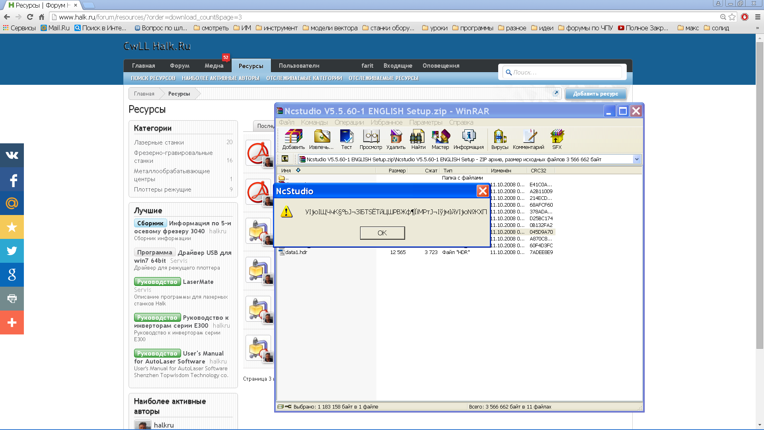764x430 pixels.
Task: Open WinRAR Операции menu
Action: 349,122
